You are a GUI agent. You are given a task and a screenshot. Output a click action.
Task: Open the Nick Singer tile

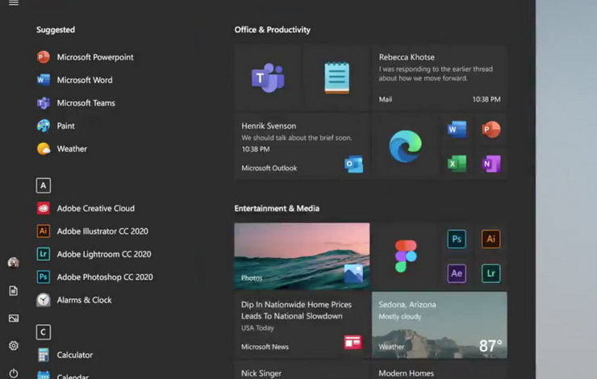coord(302,370)
